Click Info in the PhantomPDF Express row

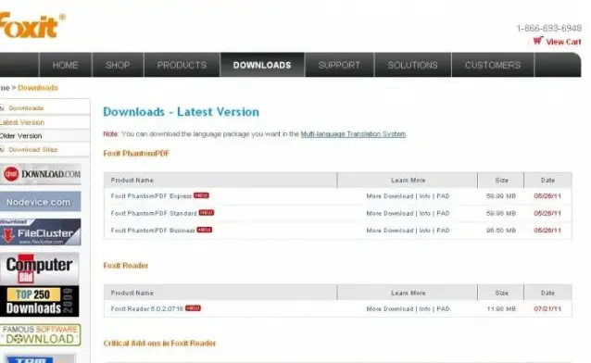(x=425, y=196)
